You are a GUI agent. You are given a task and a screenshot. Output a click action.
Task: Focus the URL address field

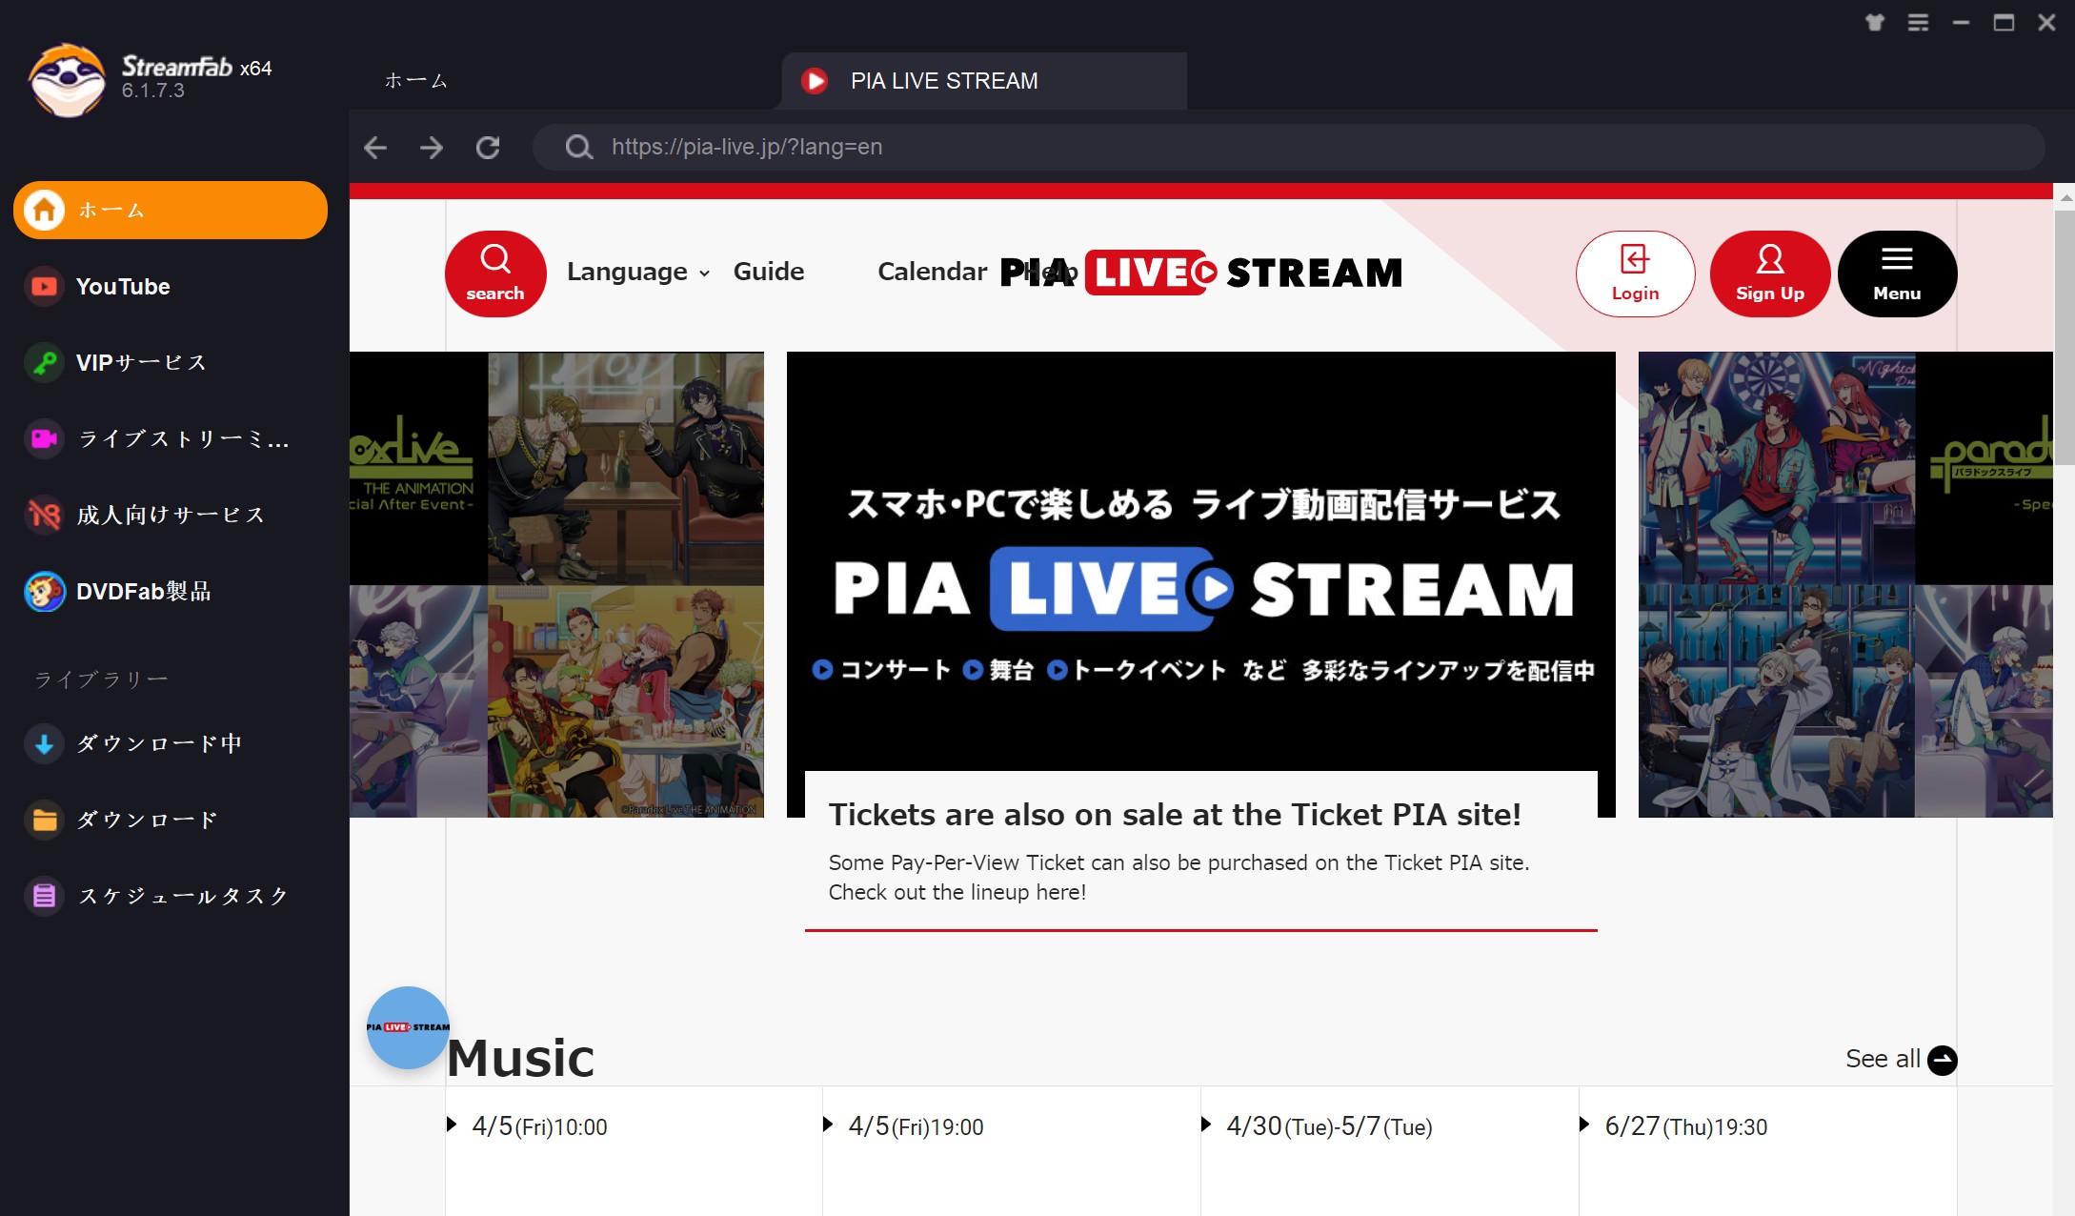[x=1288, y=147]
